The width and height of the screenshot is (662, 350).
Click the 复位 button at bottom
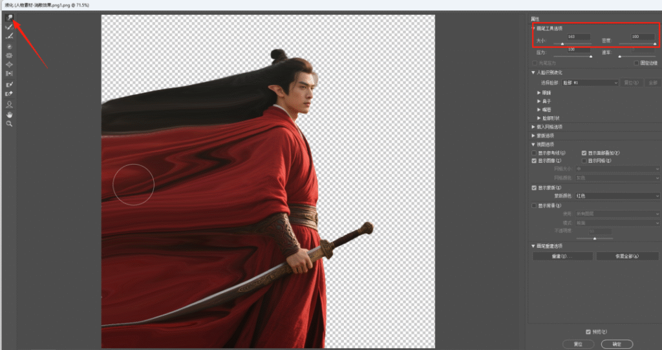click(x=578, y=344)
